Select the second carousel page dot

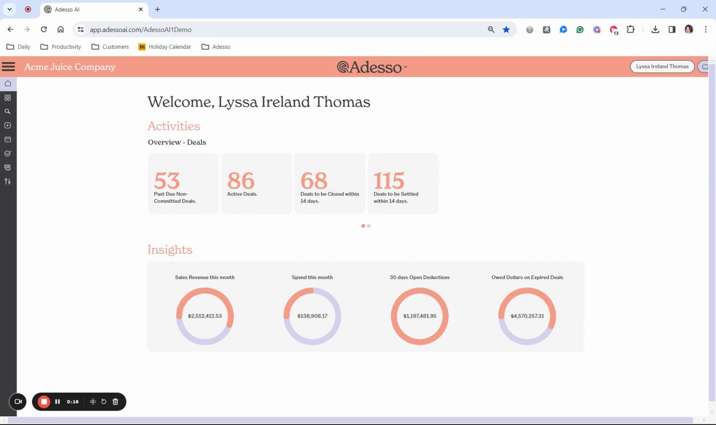pyautogui.click(x=369, y=226)
